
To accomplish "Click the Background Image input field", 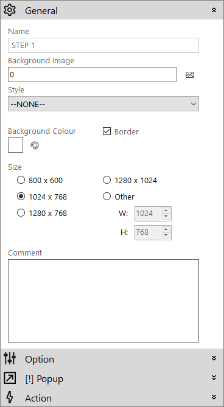I will 92,75.
